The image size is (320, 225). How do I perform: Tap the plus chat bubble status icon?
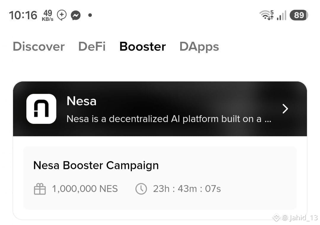pyautogui.click(x=62, y=15)
